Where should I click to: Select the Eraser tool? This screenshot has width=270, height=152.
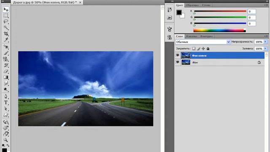tap(6, 71)
